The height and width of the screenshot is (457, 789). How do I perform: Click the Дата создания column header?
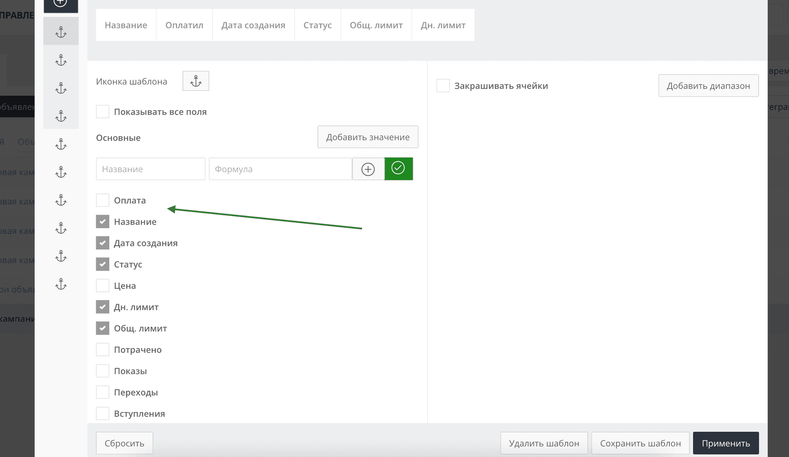(x=253, y=25)
